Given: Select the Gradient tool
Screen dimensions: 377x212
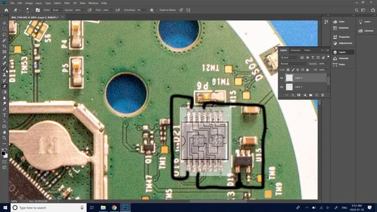Looking at the screenshot, I should (4, 92).
